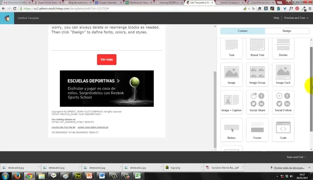Image resolution: width=313 pixels, height=180 pixels.
Task: Open the Help link
Action: point(276,18)
